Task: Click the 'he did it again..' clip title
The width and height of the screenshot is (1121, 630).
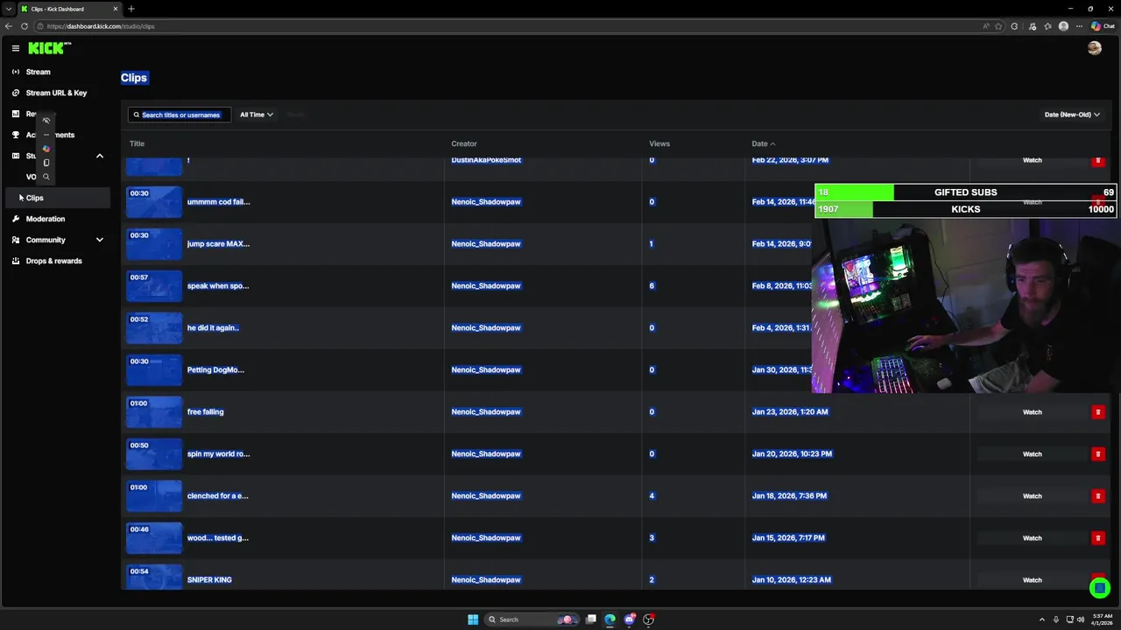Action: point(213,328)
